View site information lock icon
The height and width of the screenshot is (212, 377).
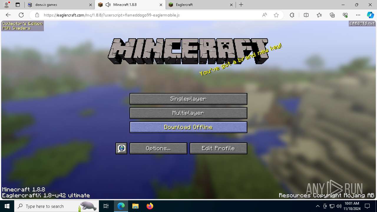coord(37,15)
